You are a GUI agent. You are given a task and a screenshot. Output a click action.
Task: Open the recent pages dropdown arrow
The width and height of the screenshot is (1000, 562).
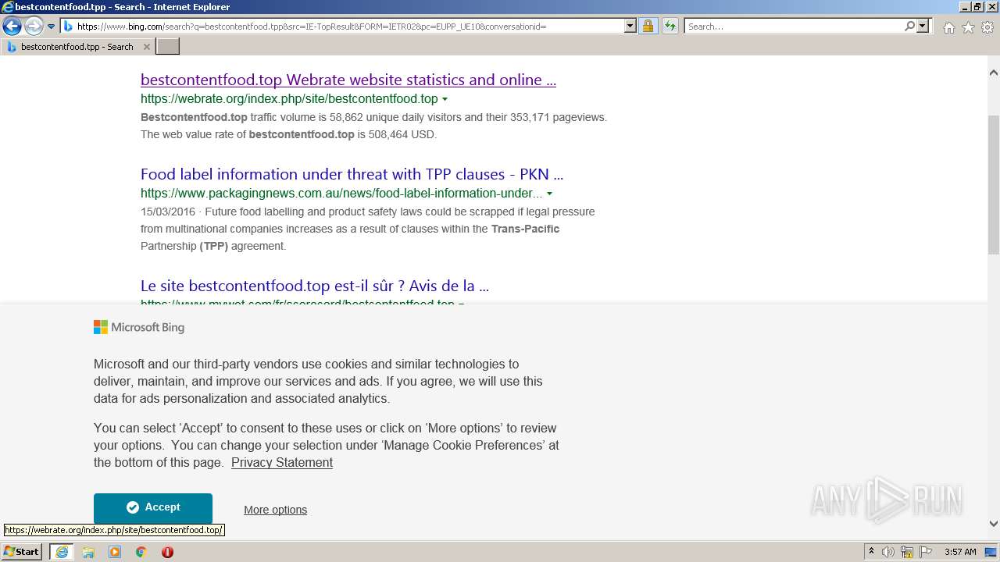52,27
